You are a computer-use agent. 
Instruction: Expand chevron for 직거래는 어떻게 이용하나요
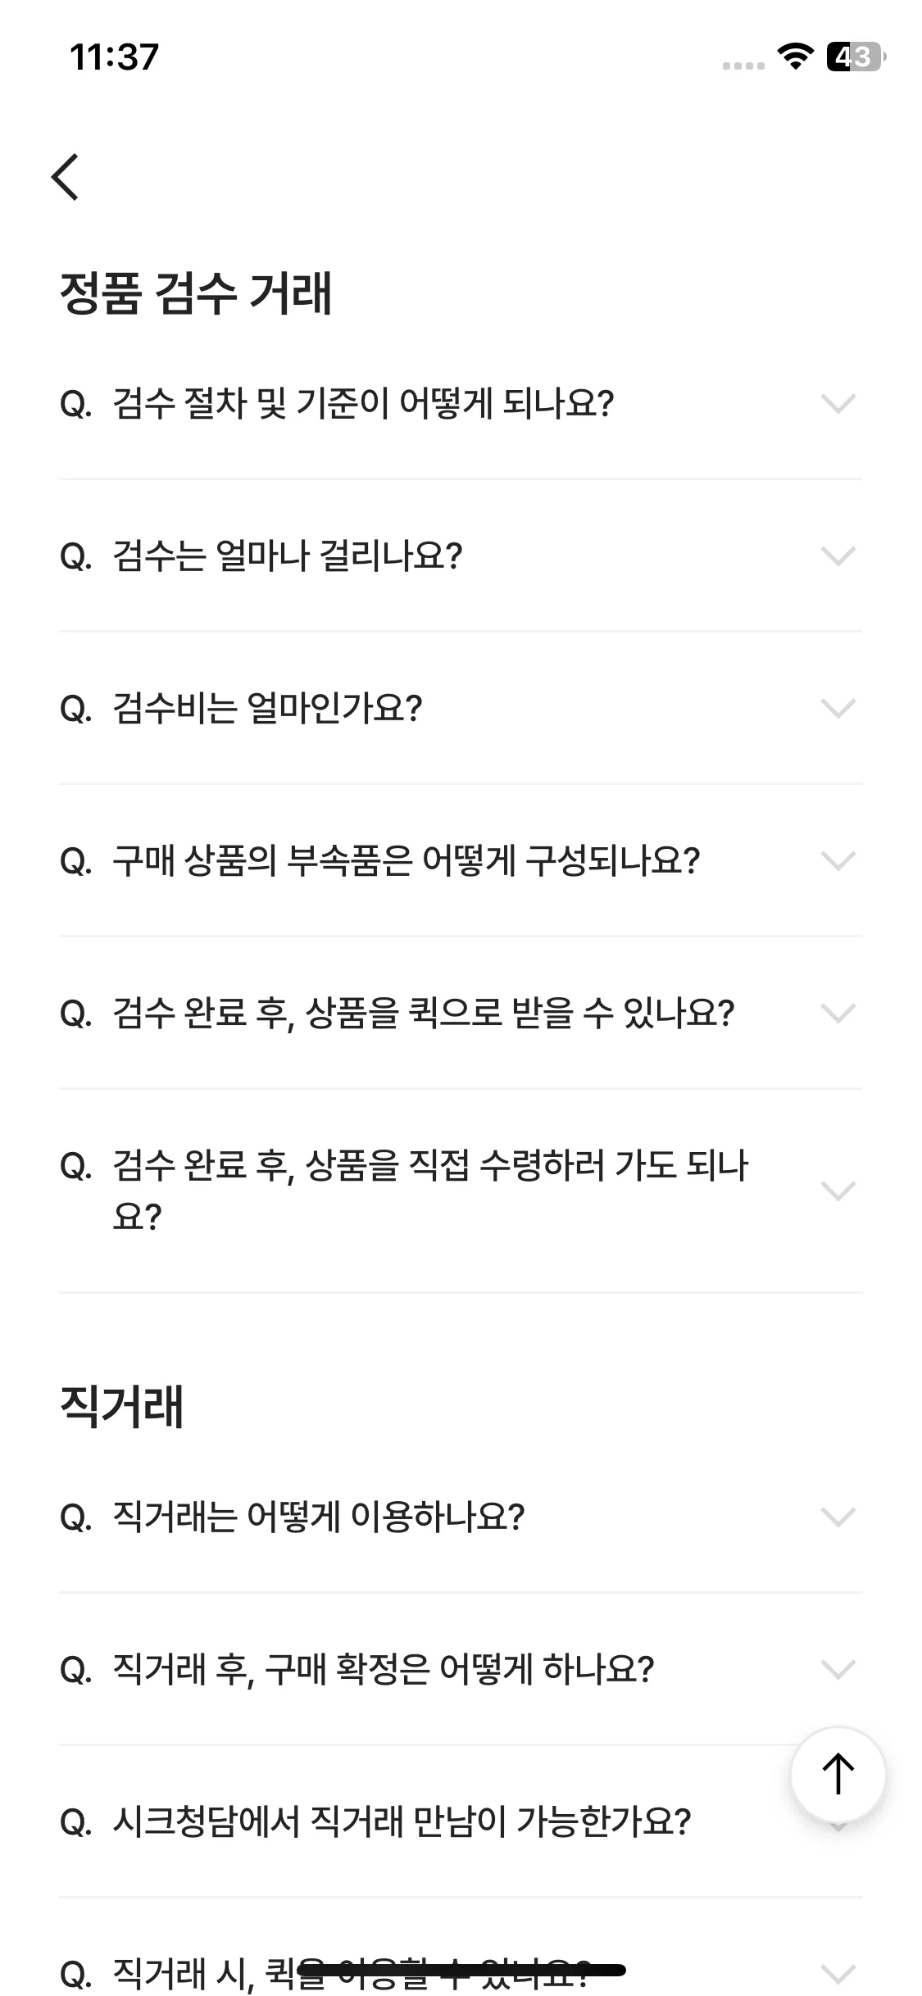(x=838, y=1517)
